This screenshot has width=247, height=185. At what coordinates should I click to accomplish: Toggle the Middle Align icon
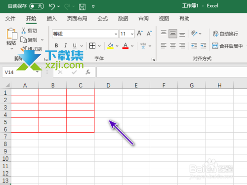coord(173,34)
